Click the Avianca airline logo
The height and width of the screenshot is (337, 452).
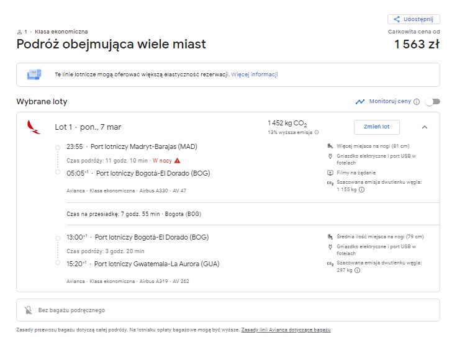pyautogui.click(x=34, y=127)
